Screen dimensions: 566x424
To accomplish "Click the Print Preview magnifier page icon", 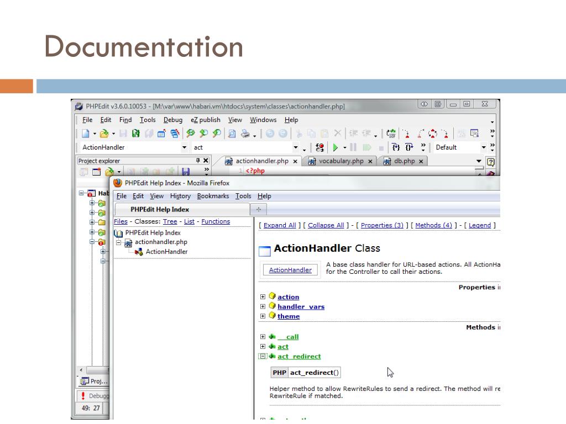I will tap(232, 134).
